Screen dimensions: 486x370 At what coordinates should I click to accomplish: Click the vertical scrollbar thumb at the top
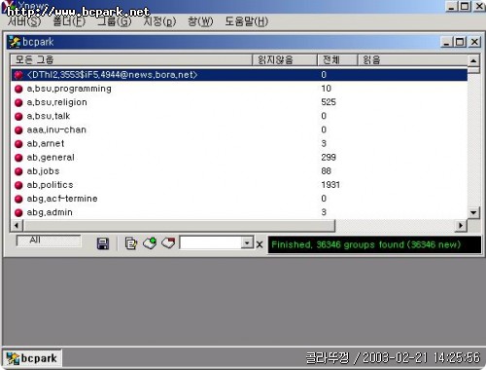point(473,70)
